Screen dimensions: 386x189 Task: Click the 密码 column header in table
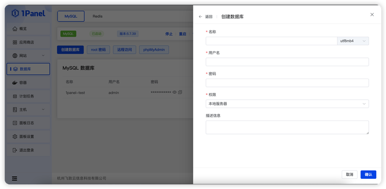[154, 81]
